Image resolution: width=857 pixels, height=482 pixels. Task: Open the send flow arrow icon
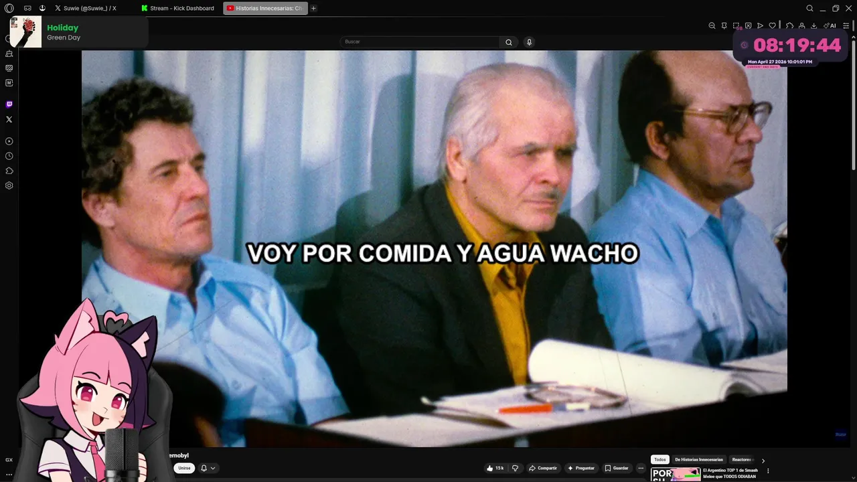[760, 25]
